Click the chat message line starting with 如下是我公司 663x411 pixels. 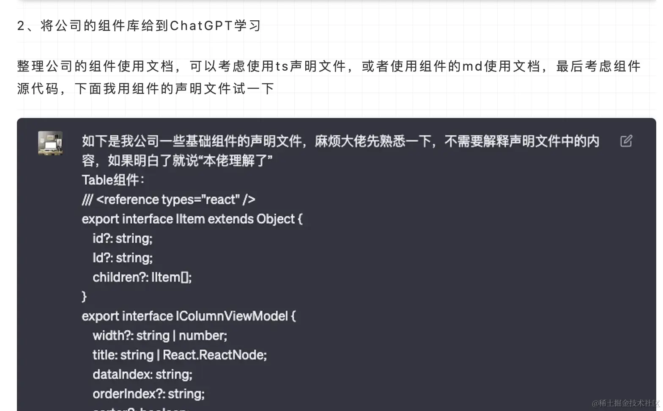[x=340, y=141]
